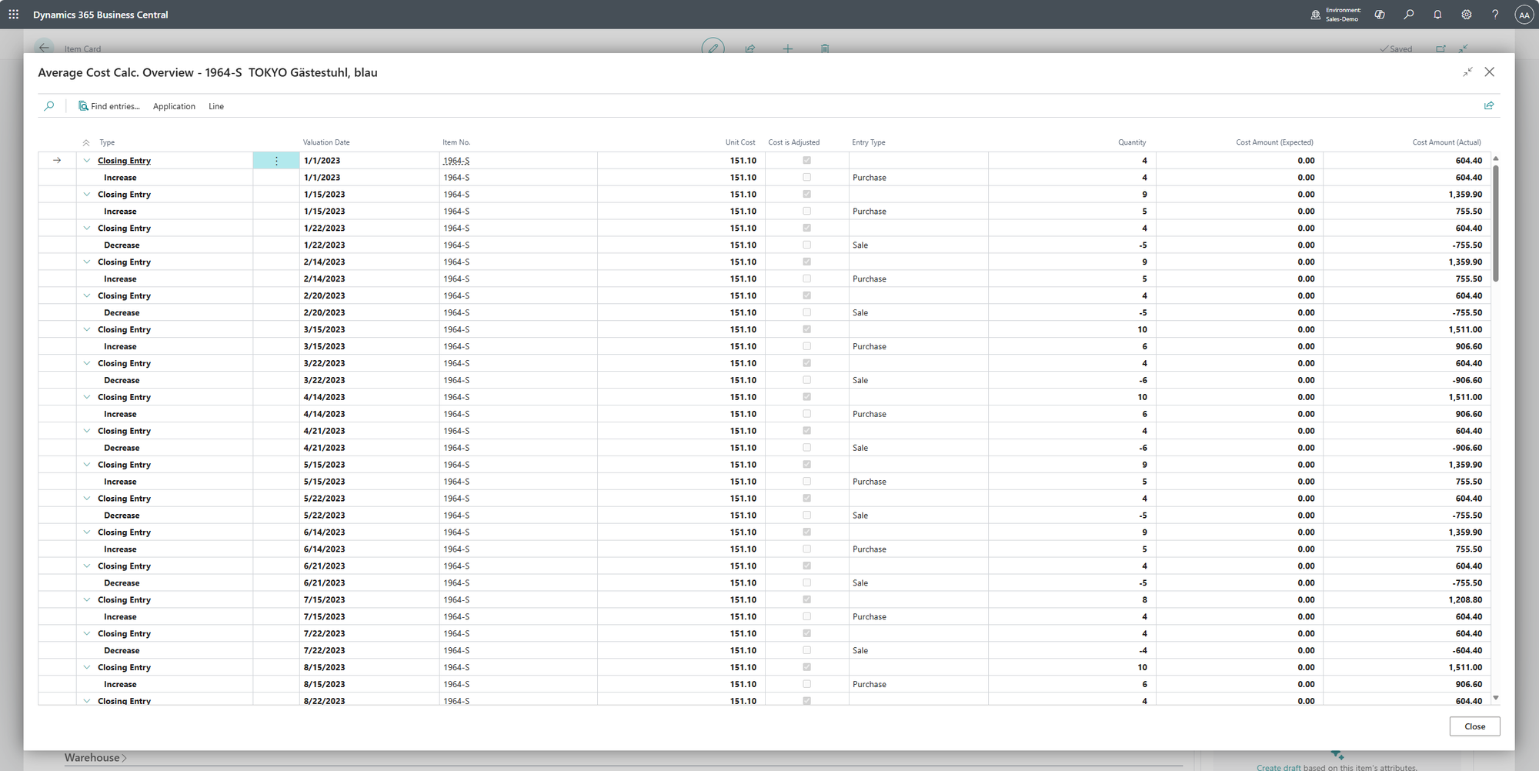
Task: Collapse the 3/15/2023 Closing Entry row
Action: pyautogui.click(x=87, y=329)
